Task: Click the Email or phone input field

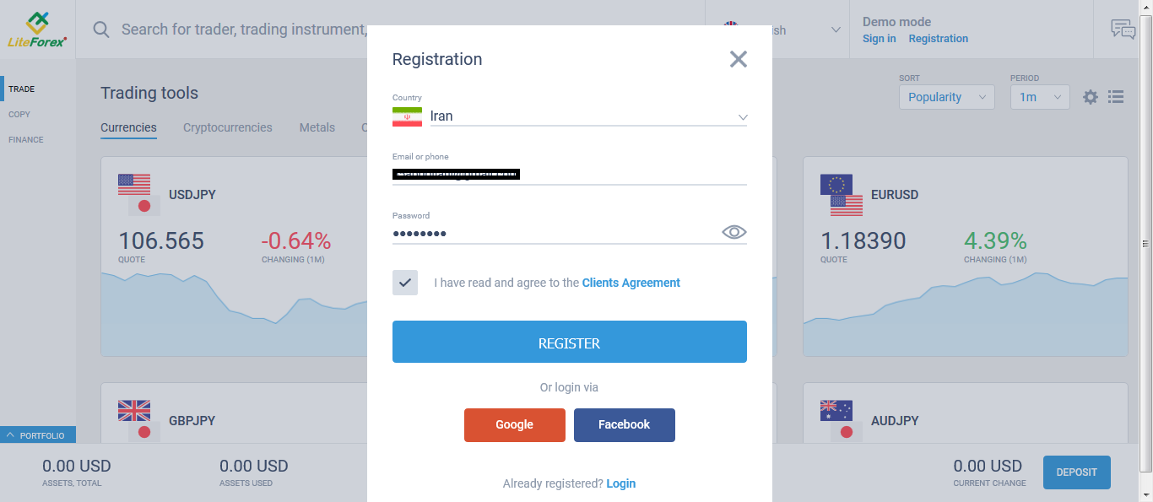Action: (569, 174)
